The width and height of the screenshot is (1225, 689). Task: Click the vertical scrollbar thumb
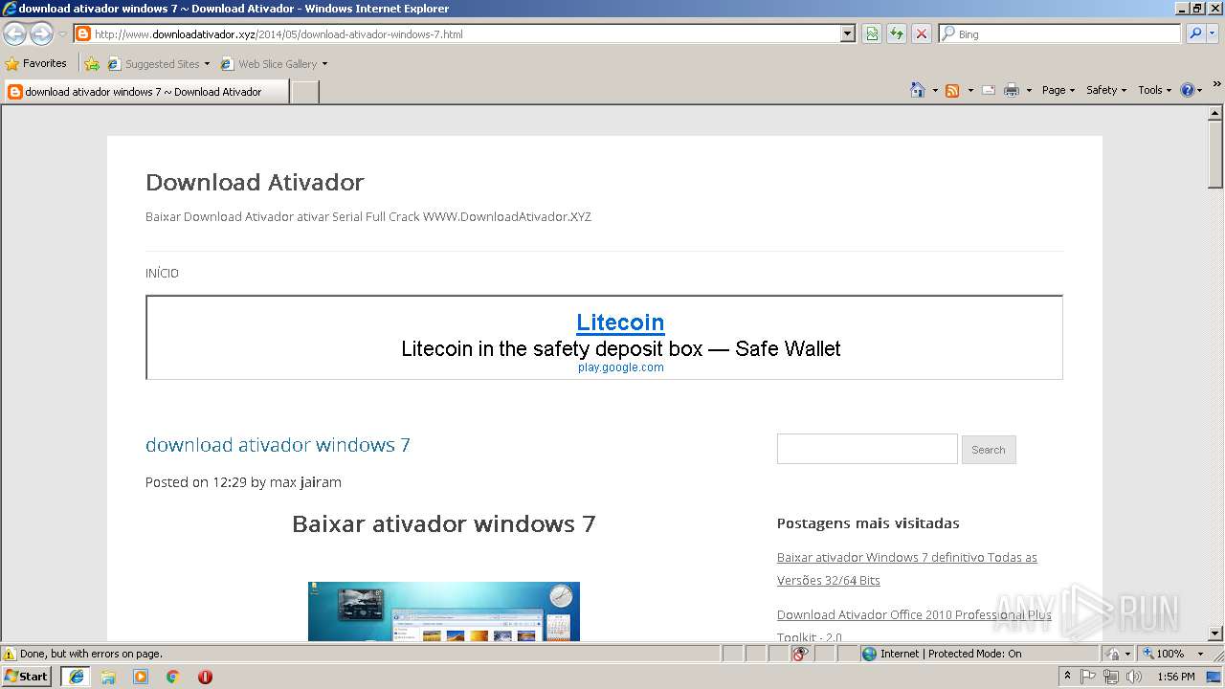[1215, 154]
